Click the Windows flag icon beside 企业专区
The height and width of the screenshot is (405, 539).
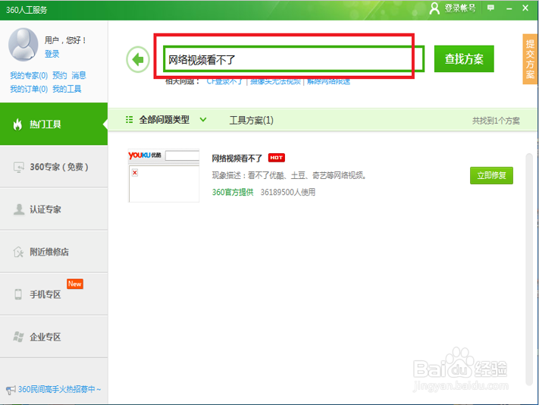[x=18, y=337]
